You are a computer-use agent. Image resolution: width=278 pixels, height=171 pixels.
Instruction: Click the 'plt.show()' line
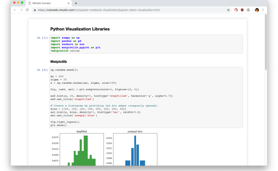pos(59,125)
